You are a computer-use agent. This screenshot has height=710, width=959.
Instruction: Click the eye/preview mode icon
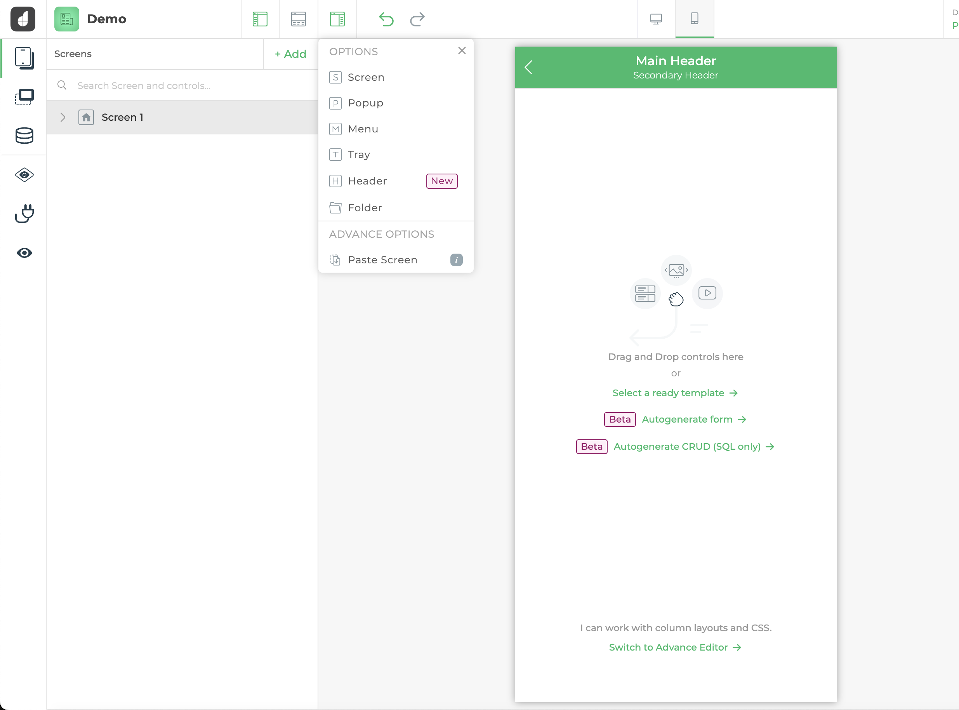[24, 252]
